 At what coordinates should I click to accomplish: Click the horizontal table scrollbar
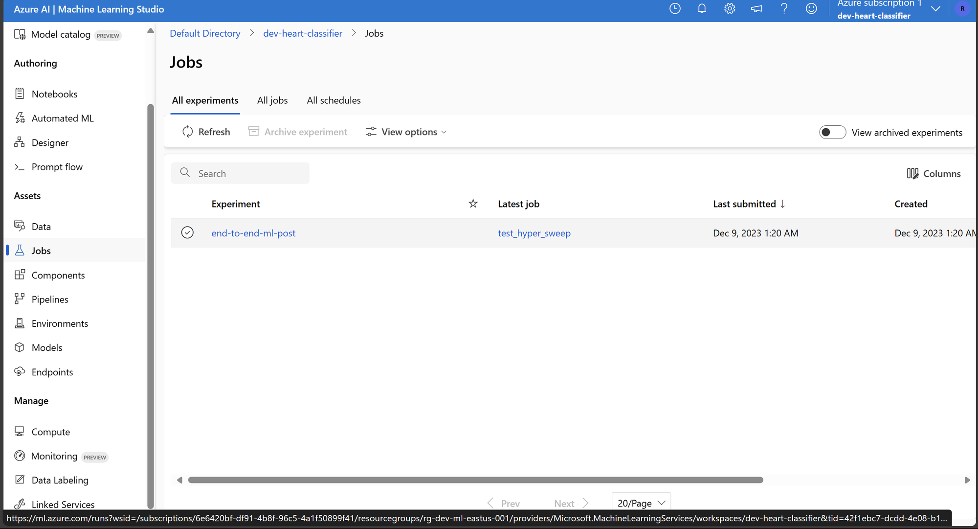[x=475, y=480]
